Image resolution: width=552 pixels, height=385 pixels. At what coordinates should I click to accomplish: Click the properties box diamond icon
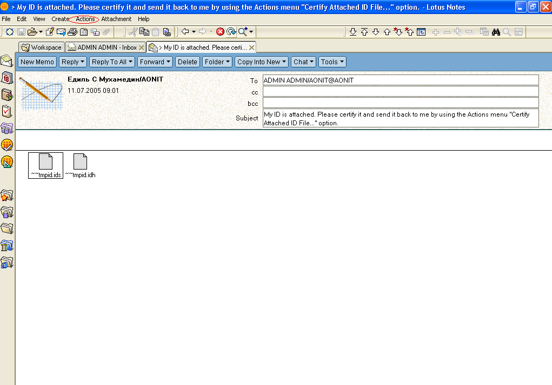coord(10,32)
